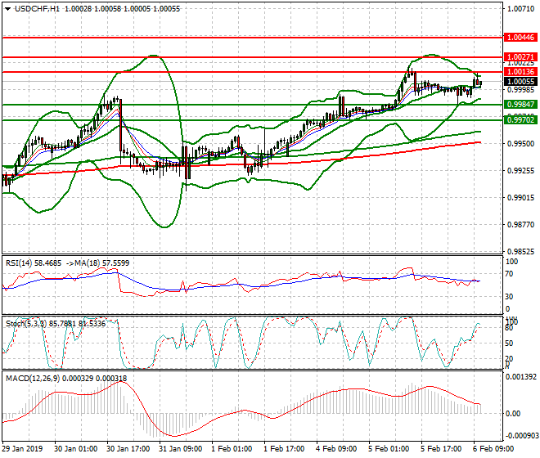Click the Stochastic scale level 50
The image size is (540, 458).
point(509,343)
